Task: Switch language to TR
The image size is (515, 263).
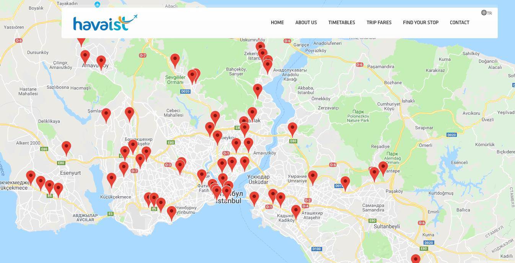Action: (x=489, y=13)
